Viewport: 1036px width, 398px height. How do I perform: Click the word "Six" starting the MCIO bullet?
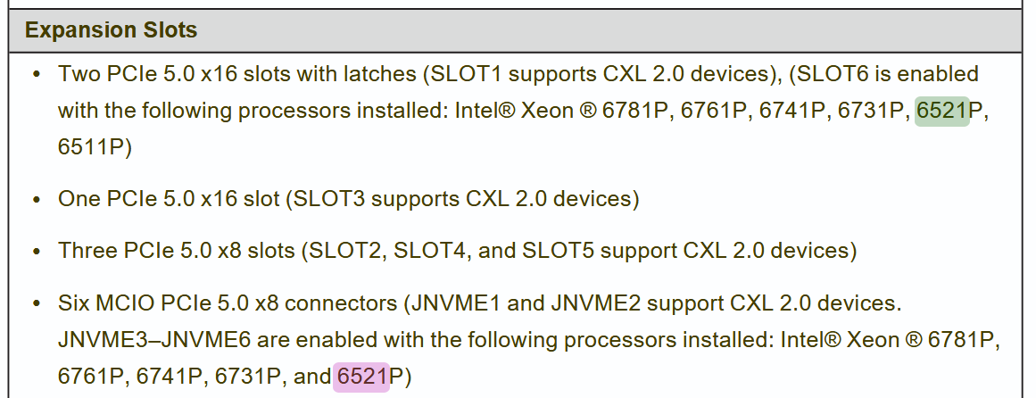tap(74, 303)
